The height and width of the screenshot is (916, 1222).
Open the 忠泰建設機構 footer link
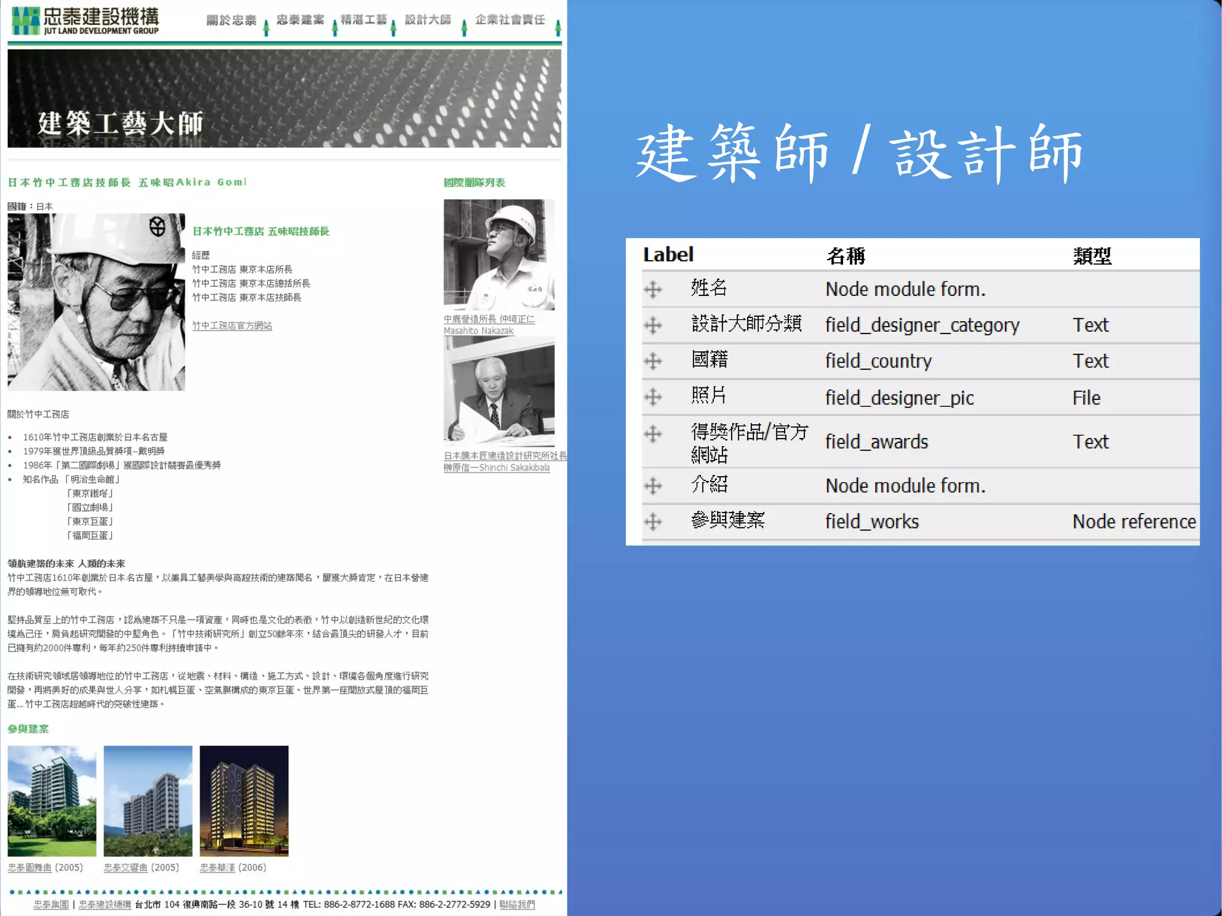click(x=105, y=905)
